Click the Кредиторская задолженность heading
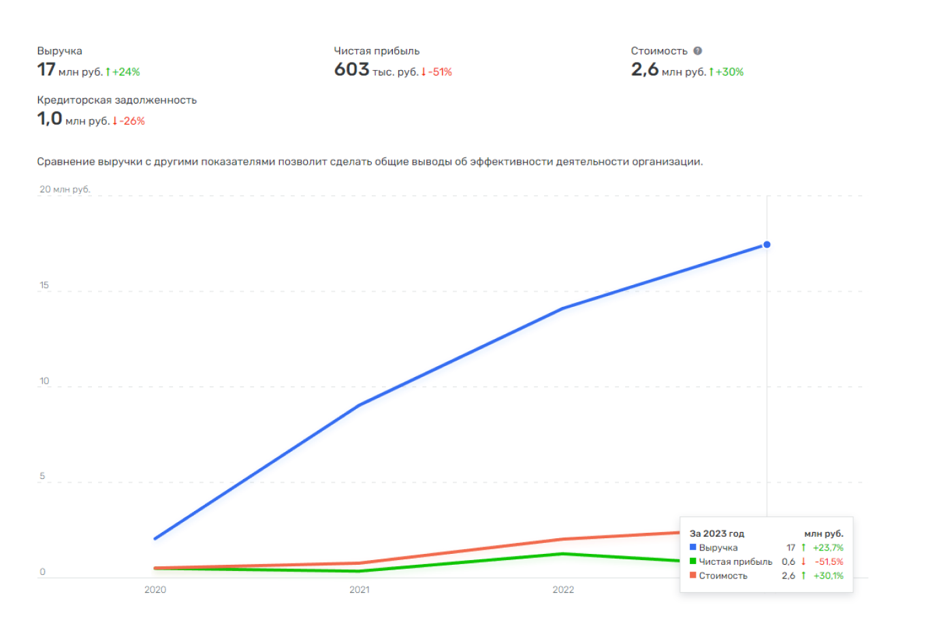Image resolution: width=926 pixels, height=641 pixels. (117, 100)
